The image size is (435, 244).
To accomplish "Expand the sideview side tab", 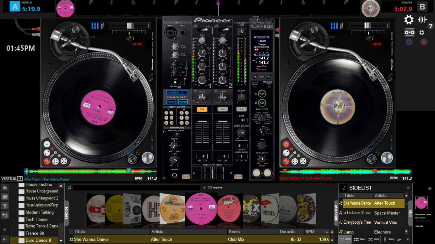I will click(336, 213).
